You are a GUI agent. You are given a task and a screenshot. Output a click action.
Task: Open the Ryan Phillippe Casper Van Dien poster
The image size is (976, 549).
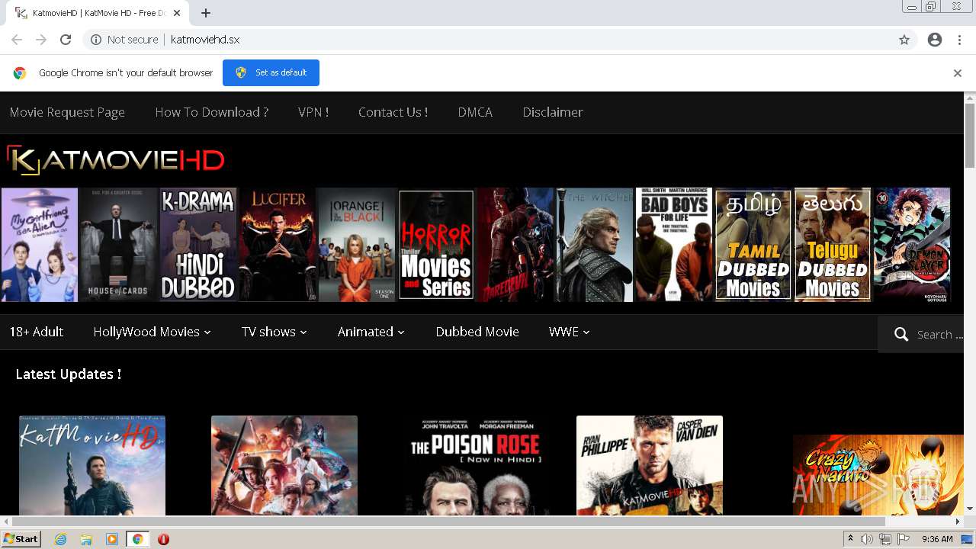[x=650, y=466]
